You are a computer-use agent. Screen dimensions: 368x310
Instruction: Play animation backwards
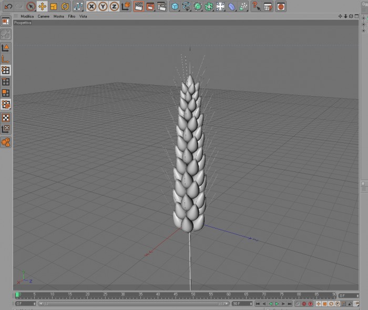[x=270, y=304]
